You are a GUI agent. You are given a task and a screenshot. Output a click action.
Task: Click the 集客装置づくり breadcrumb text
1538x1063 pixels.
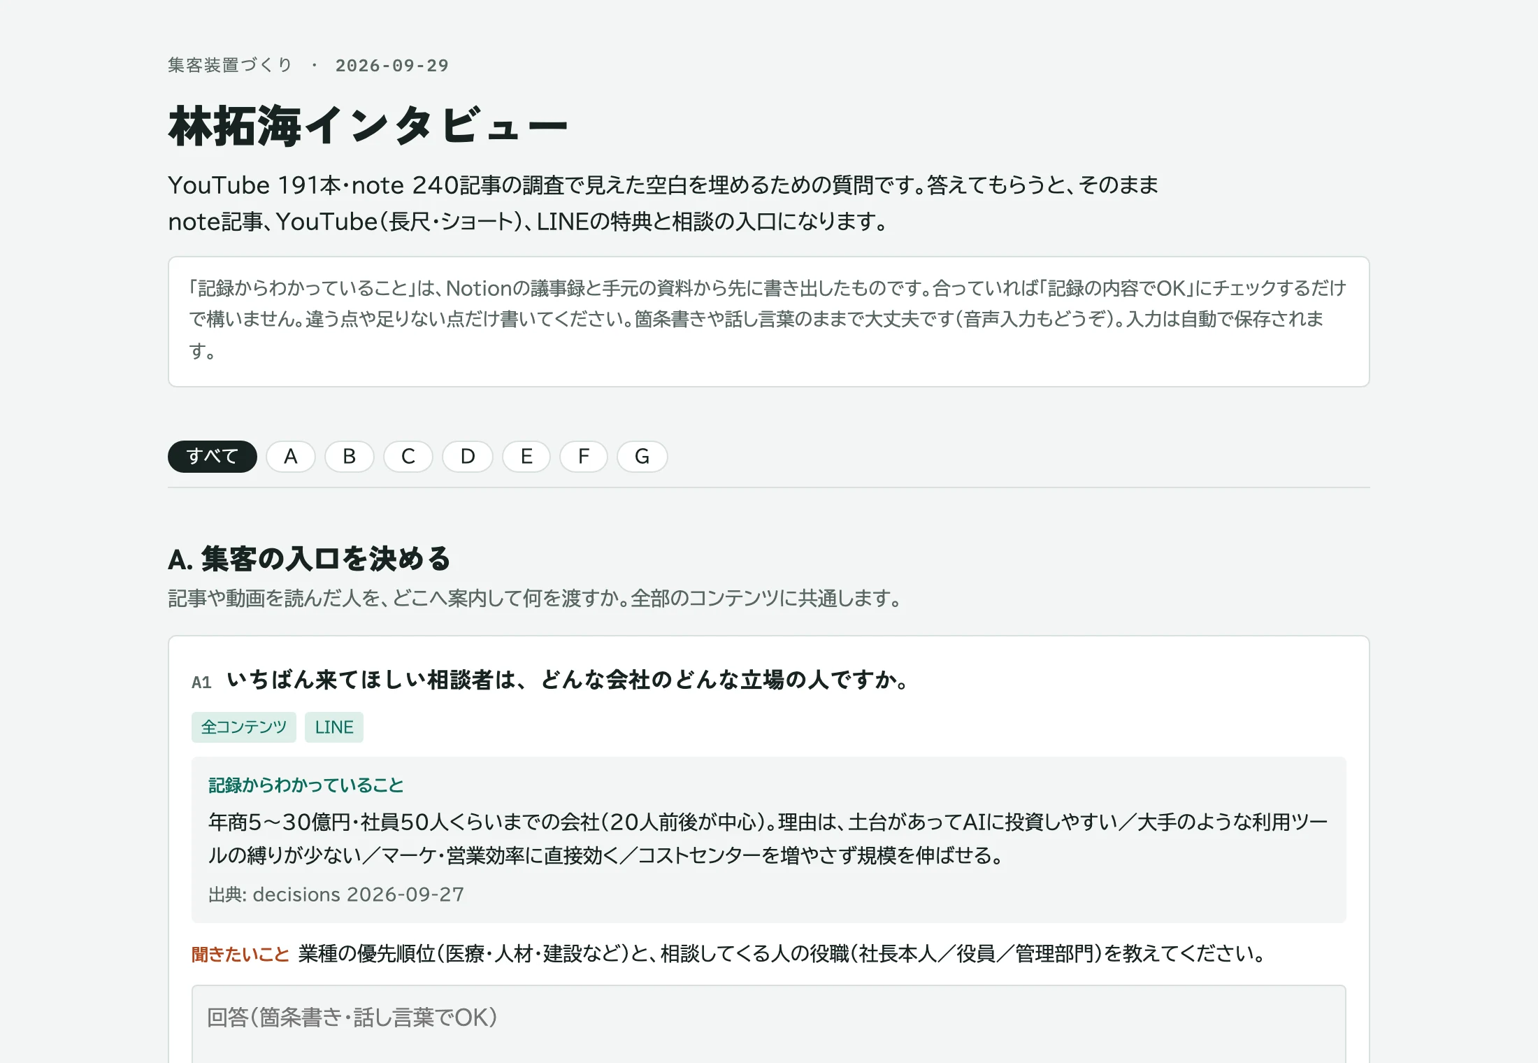tap(229, 65)
